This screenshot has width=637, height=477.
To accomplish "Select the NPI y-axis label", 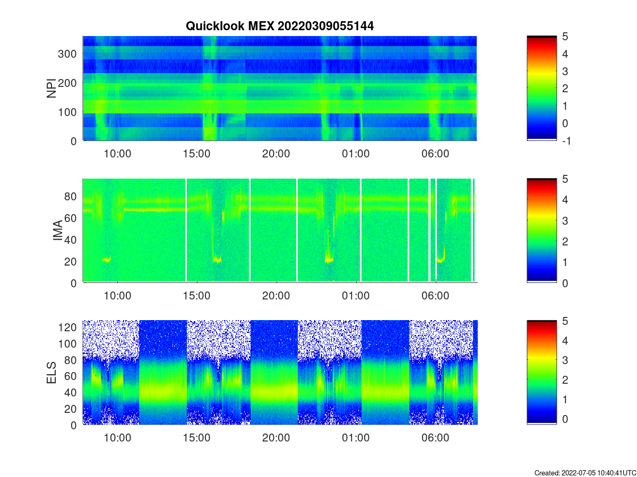I will pyautogui.click(x=52, y=88).
